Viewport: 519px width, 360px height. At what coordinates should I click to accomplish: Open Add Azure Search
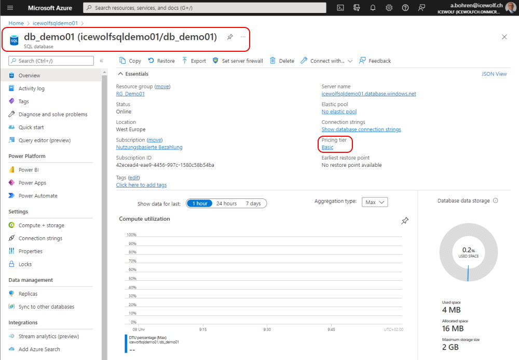[51, 349]
